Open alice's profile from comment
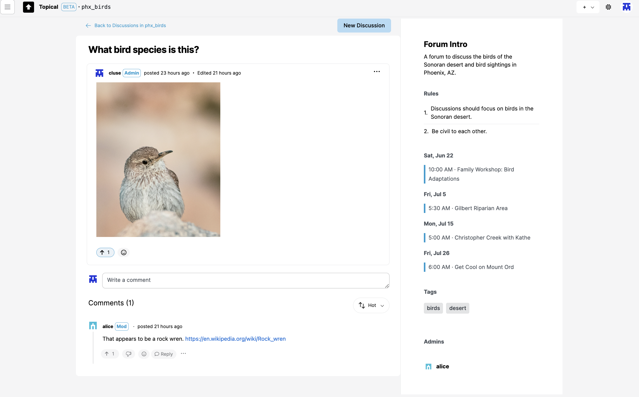This screenshot has height=397, width=639. pos(108,326)
